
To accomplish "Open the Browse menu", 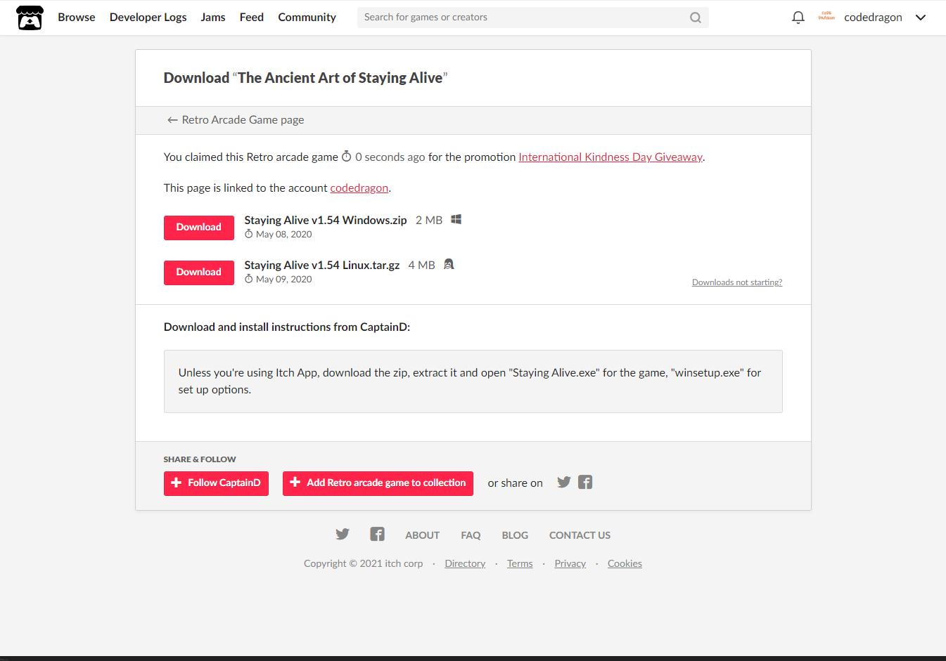I will (x=77, y=18).
